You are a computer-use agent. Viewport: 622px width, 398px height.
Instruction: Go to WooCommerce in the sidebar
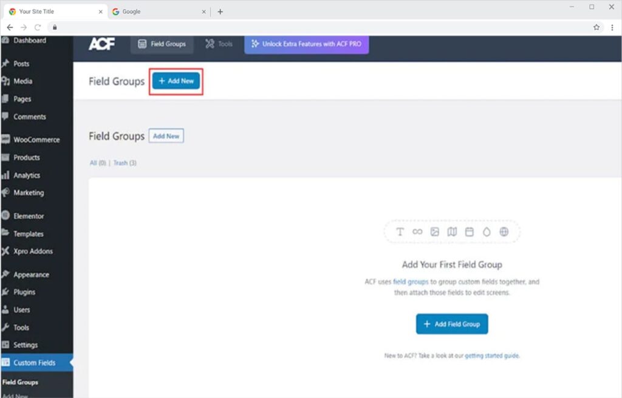pos(36,139)
